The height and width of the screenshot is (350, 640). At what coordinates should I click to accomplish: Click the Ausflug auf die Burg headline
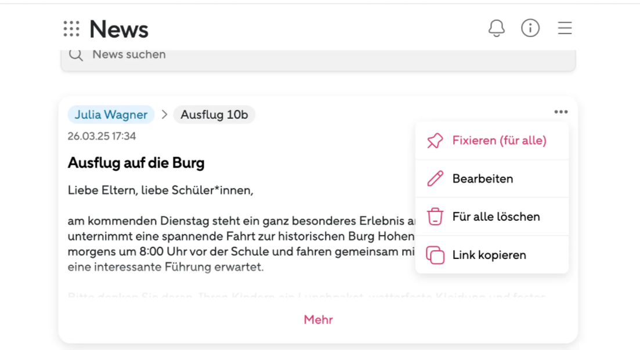click(x=136, y=163)
